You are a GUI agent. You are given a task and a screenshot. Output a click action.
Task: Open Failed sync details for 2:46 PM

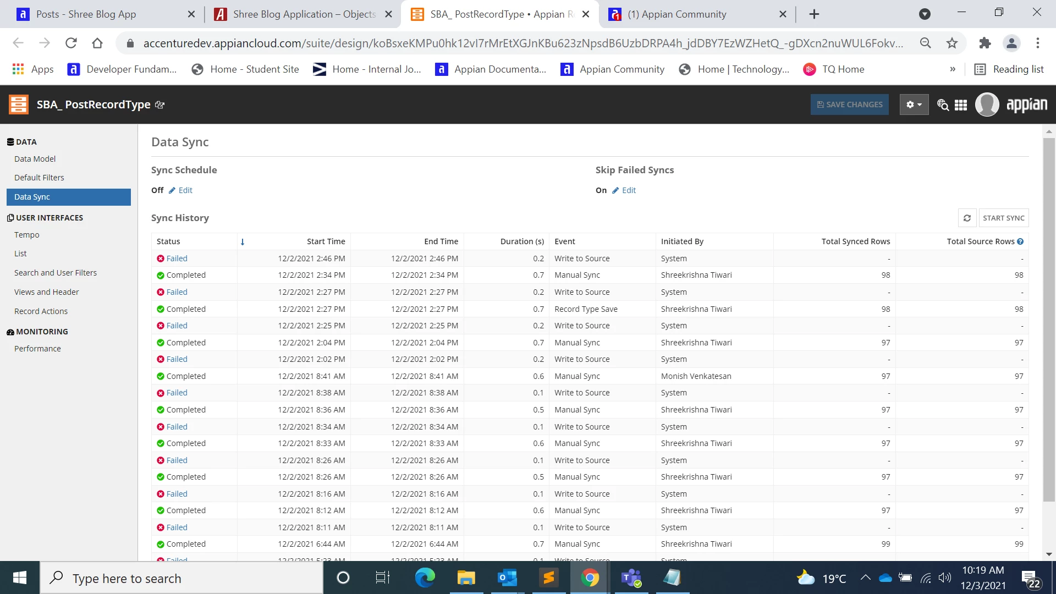click(x=177, y=258)
